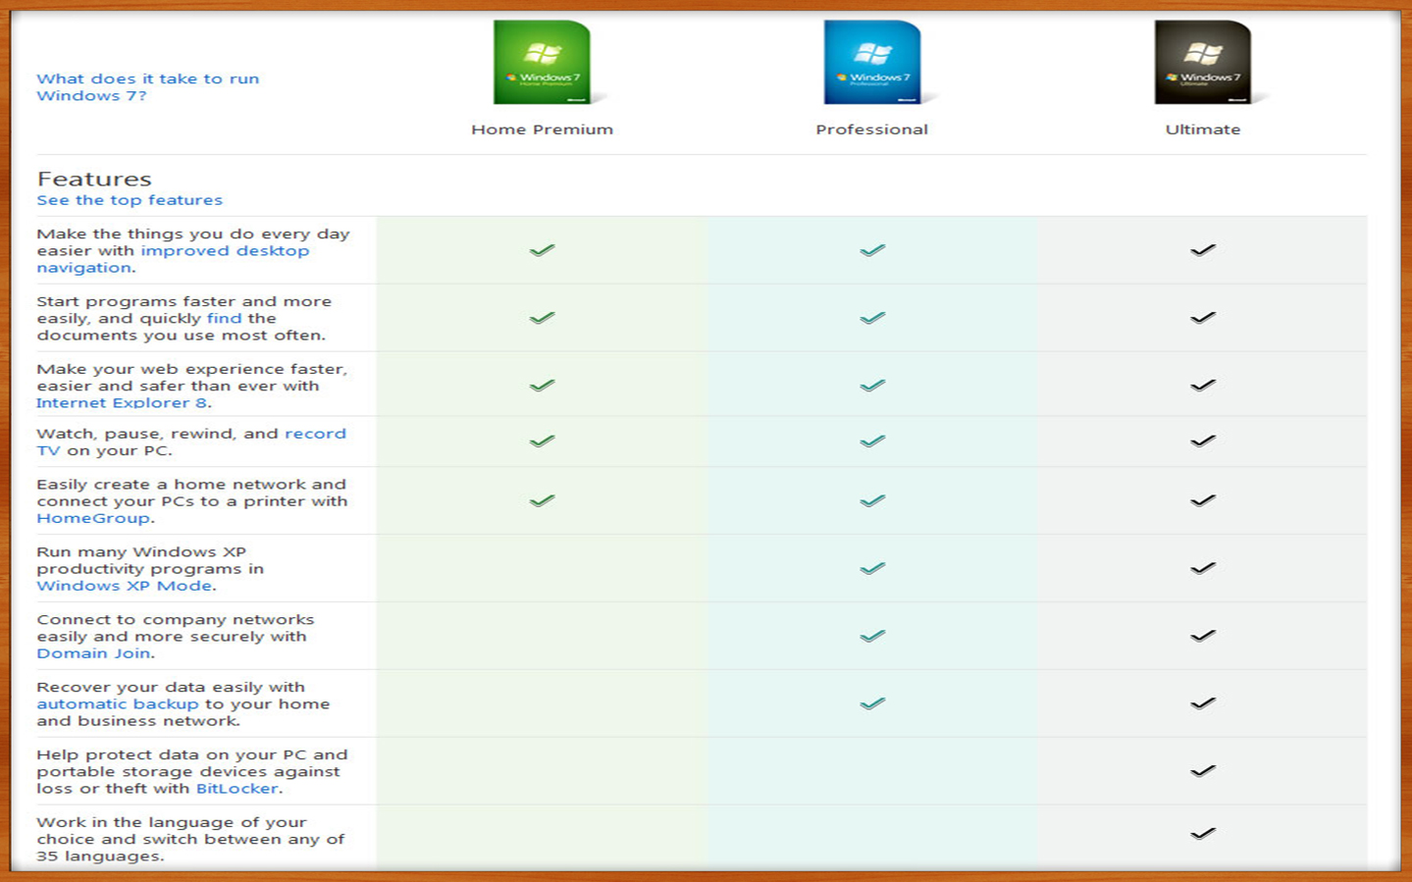Click Home Premium checkmark for desktop navigation row

click(542, 250)
